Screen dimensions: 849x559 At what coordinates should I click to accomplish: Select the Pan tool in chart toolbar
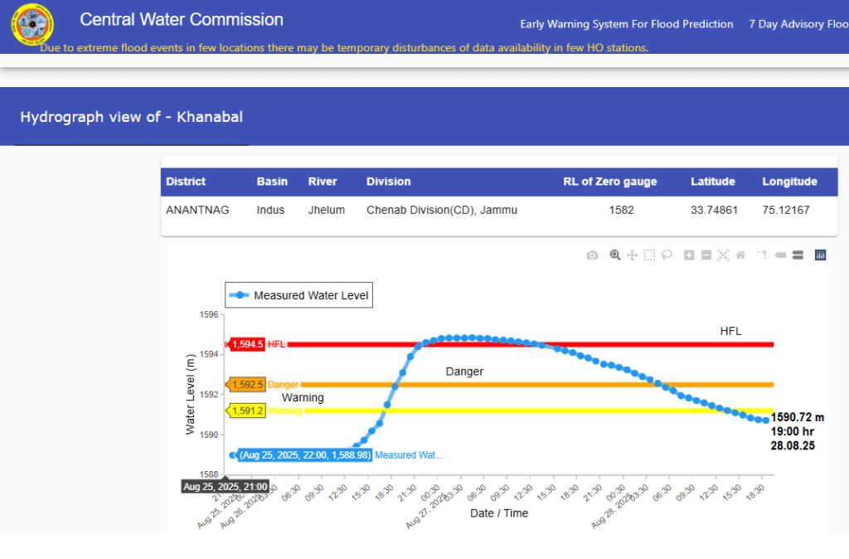632,255
